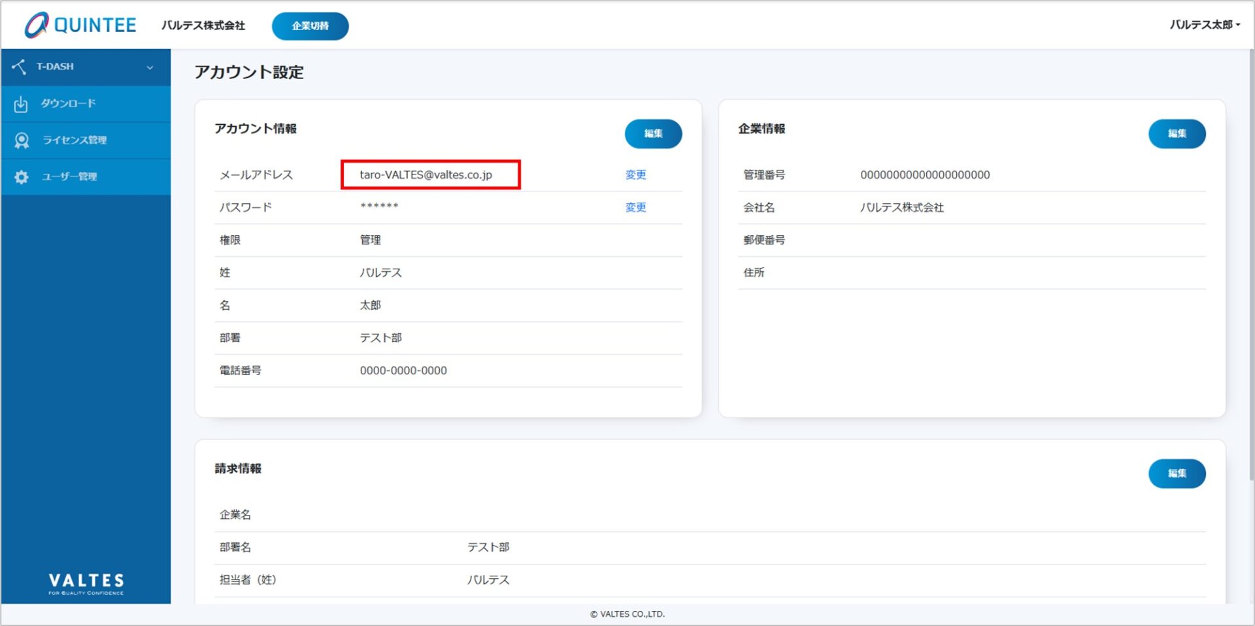
Task: Click the Download icon in sidebar
Action: click(x=21, y=104)
